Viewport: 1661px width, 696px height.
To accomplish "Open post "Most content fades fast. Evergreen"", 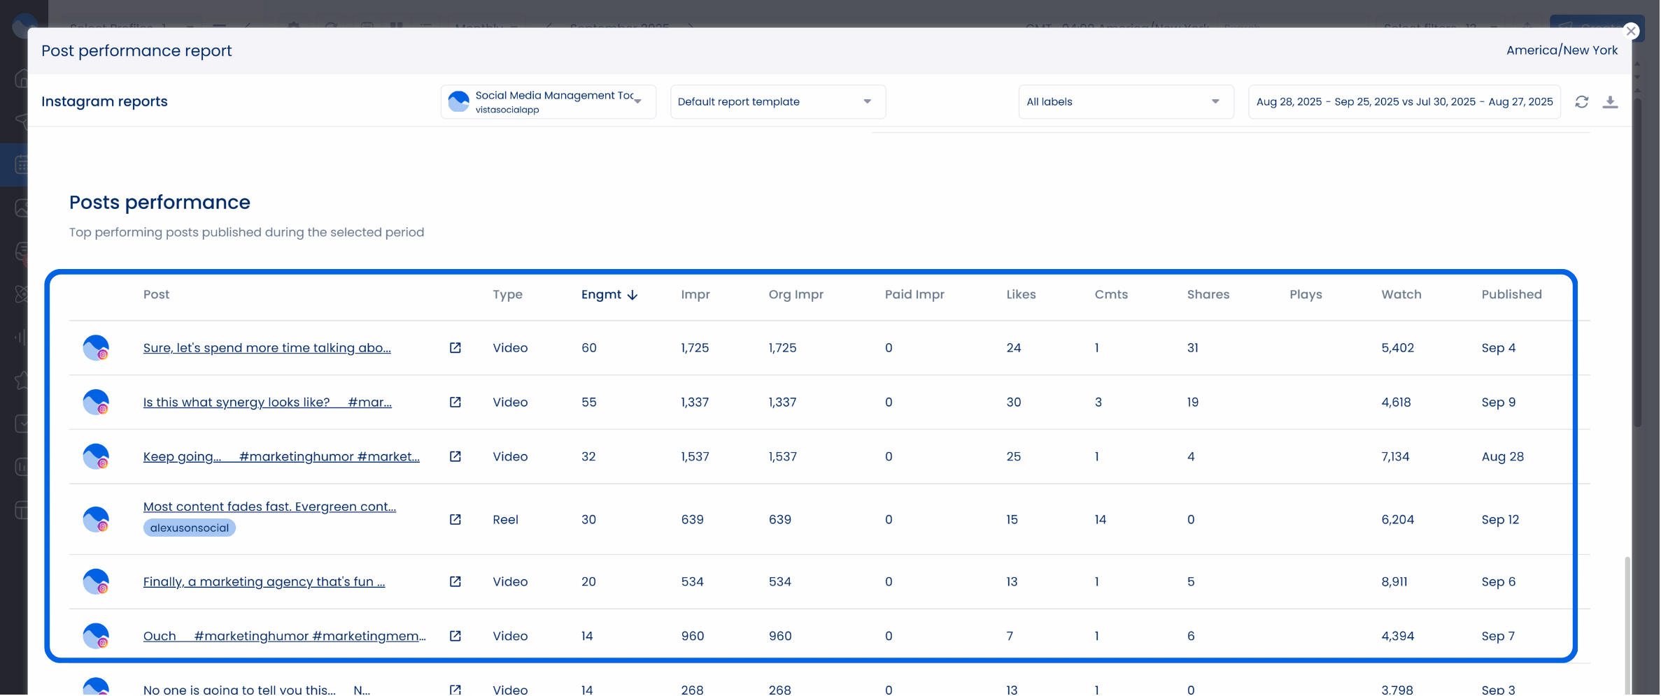I will coord(269,506).
